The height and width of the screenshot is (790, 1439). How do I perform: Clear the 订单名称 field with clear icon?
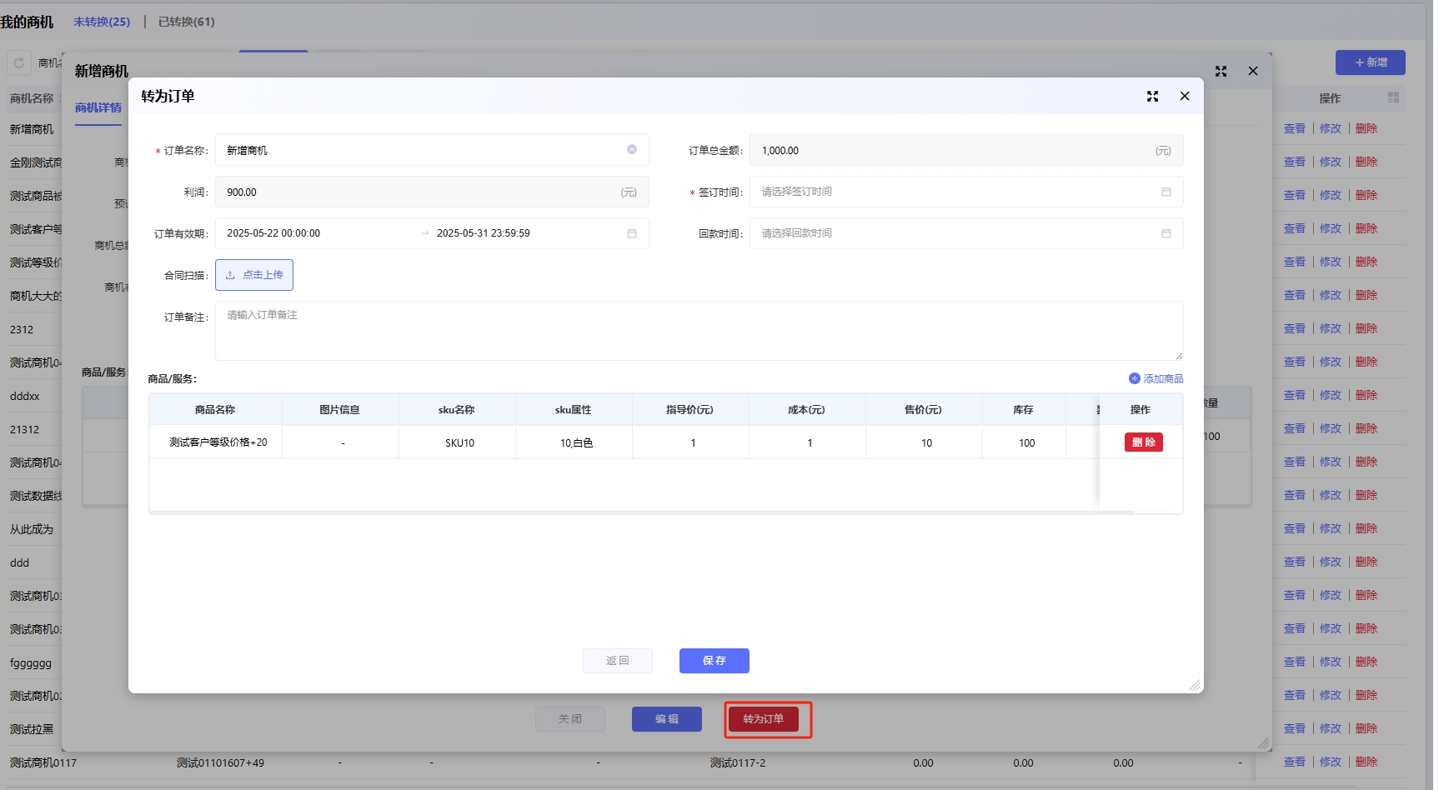pyautogui.click(x=632, y=150)
